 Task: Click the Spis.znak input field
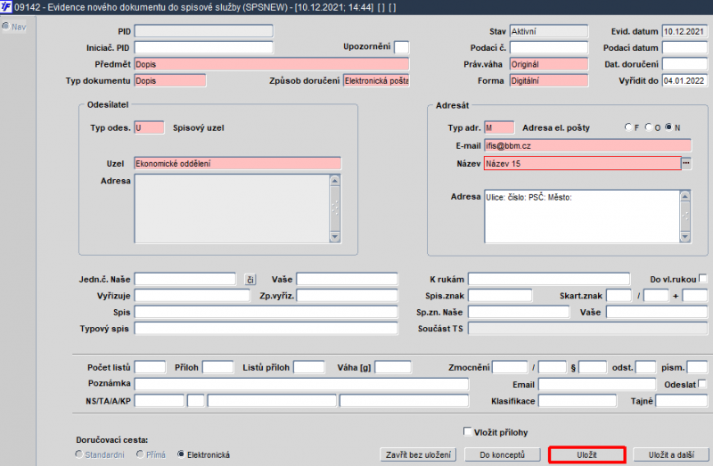click(x=500, y=296)
